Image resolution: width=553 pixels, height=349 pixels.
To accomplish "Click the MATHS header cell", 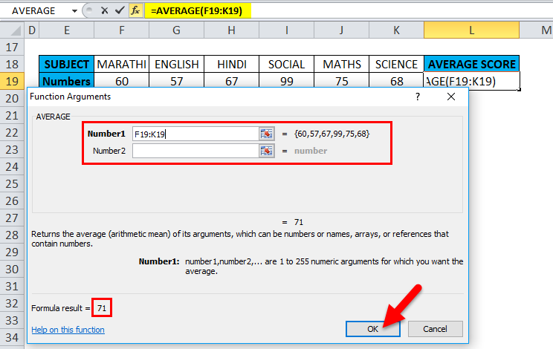I will pos(341,64).
